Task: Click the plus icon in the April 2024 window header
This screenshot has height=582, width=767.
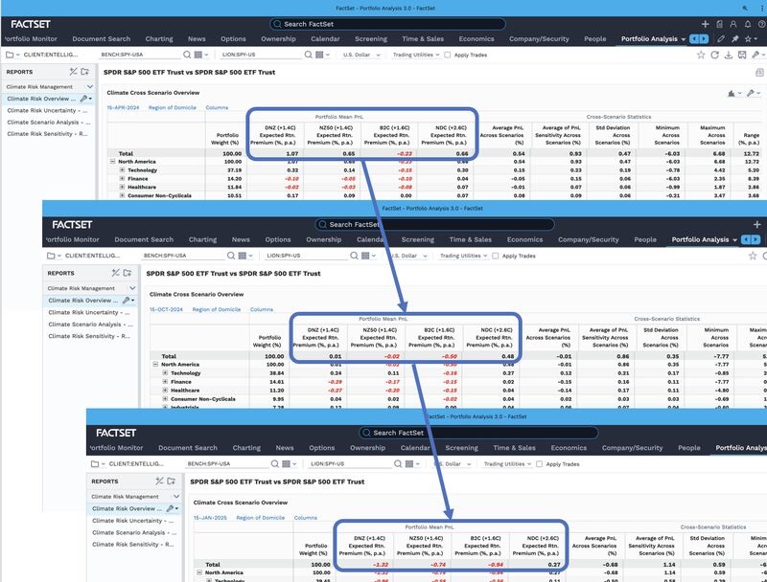Action: 705,24
